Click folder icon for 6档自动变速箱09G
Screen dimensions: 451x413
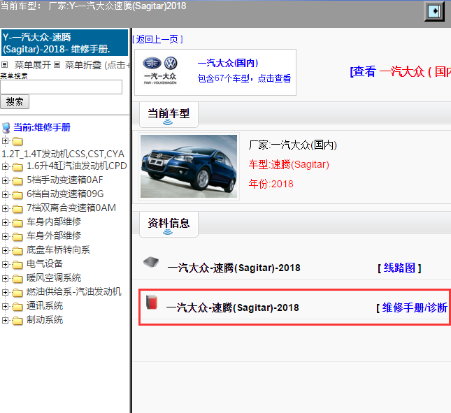17,195
